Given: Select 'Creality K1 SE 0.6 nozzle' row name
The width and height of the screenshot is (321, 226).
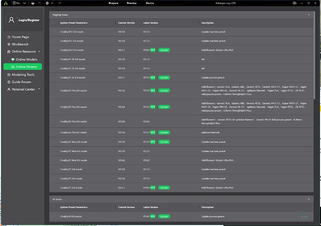Looking at the screenshot, I should click(73, 69).
